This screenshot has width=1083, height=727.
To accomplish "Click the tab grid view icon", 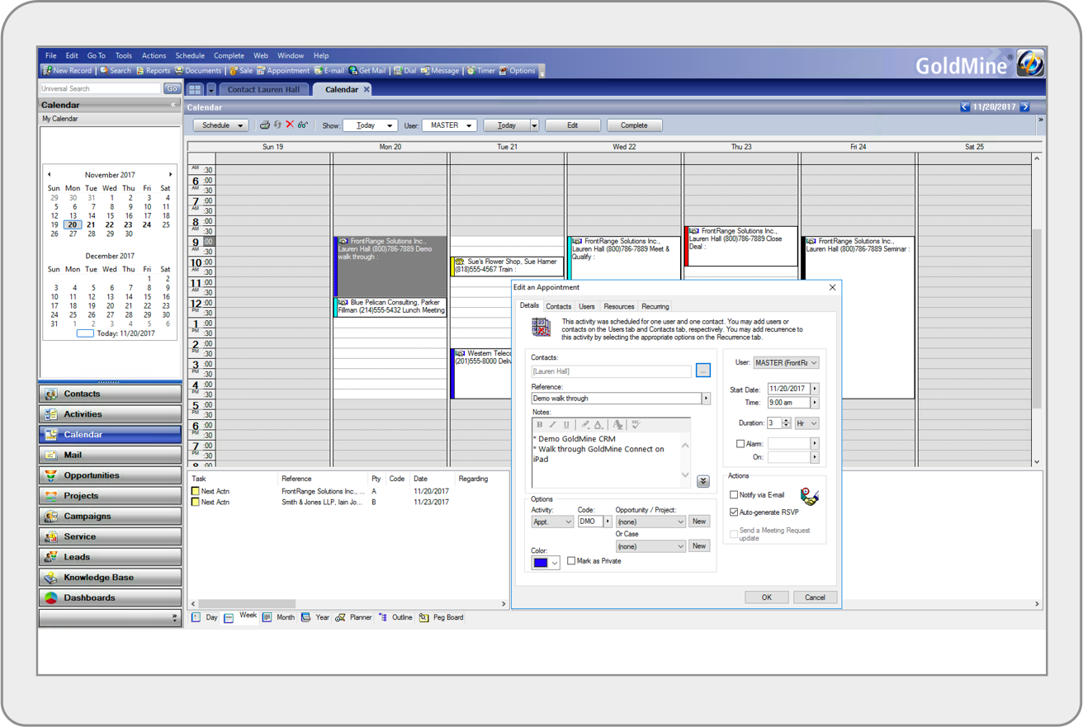I will [195, 89].
